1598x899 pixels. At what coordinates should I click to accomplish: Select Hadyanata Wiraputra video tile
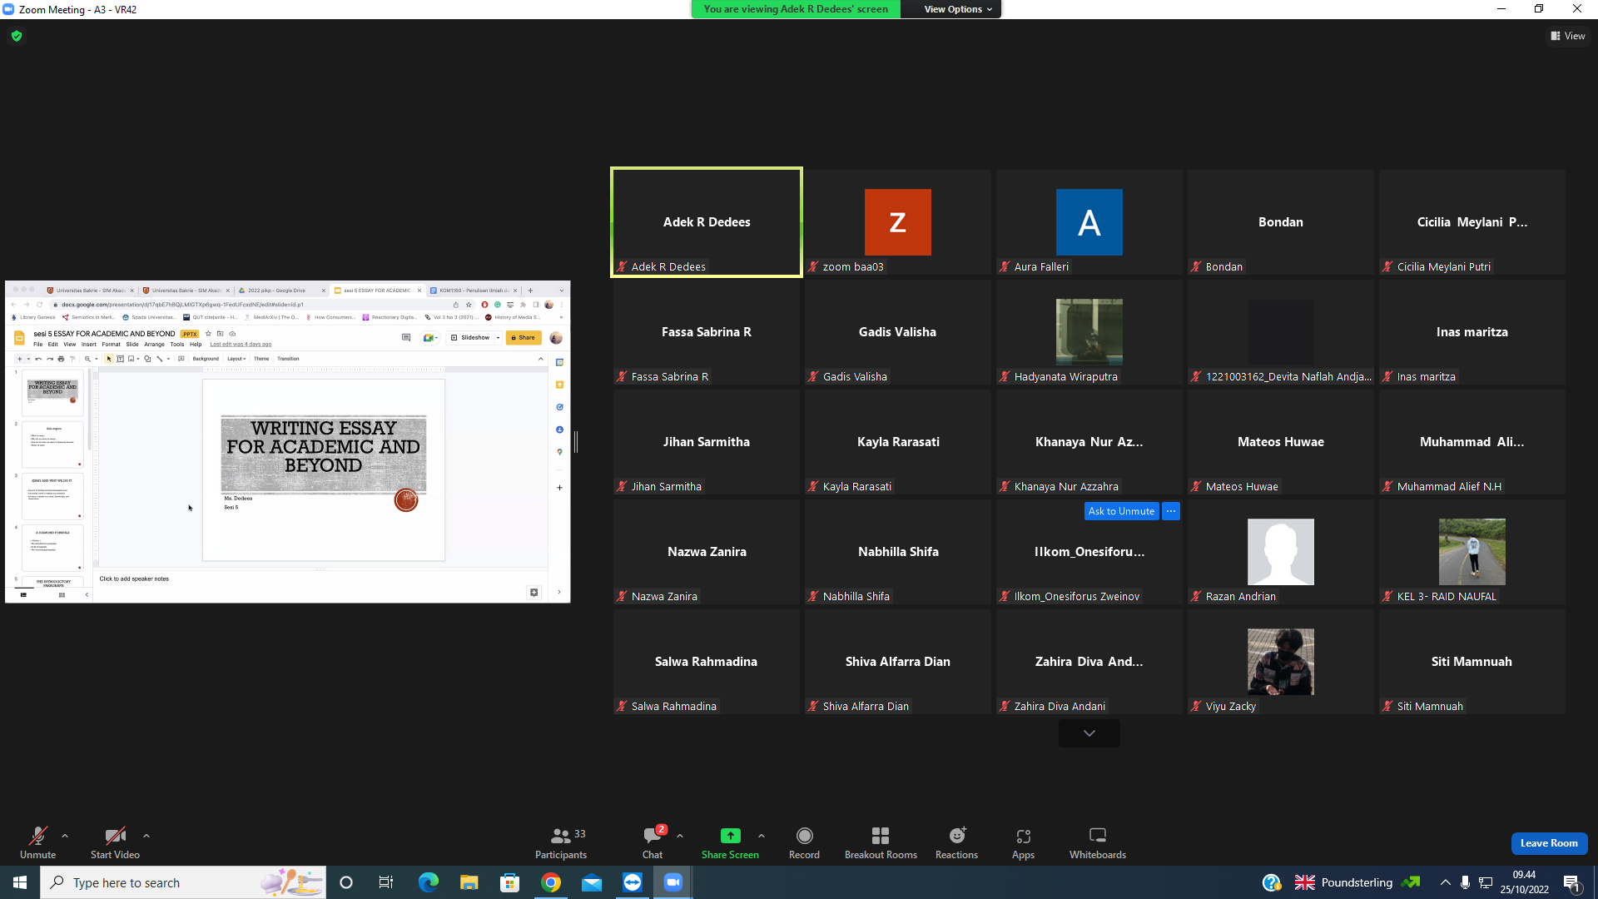point(1089,332)
